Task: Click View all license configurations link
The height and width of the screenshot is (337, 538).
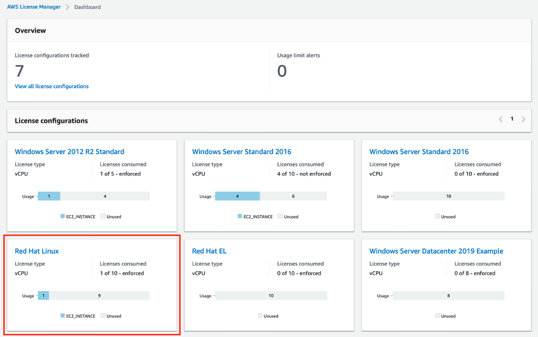Action: (x=51, y=86)
